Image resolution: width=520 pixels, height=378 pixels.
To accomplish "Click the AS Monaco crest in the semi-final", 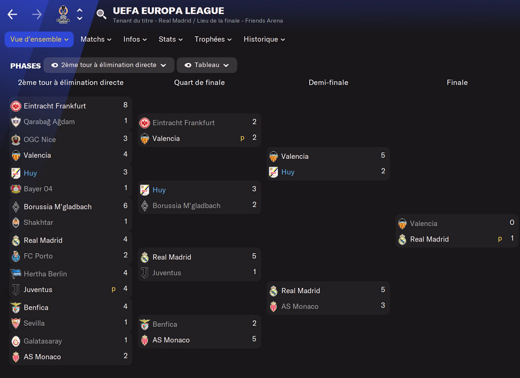I will (x=274, y=307).
